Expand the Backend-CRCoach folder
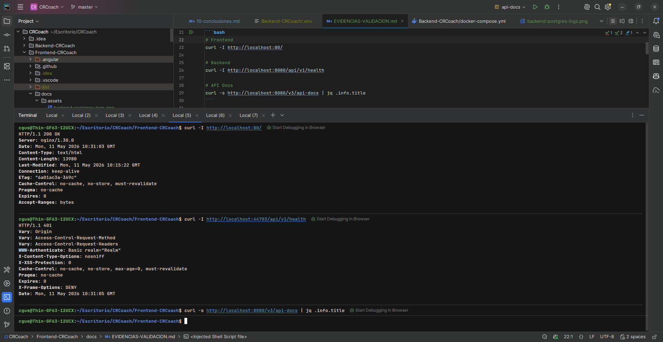 tap(24, 46)
